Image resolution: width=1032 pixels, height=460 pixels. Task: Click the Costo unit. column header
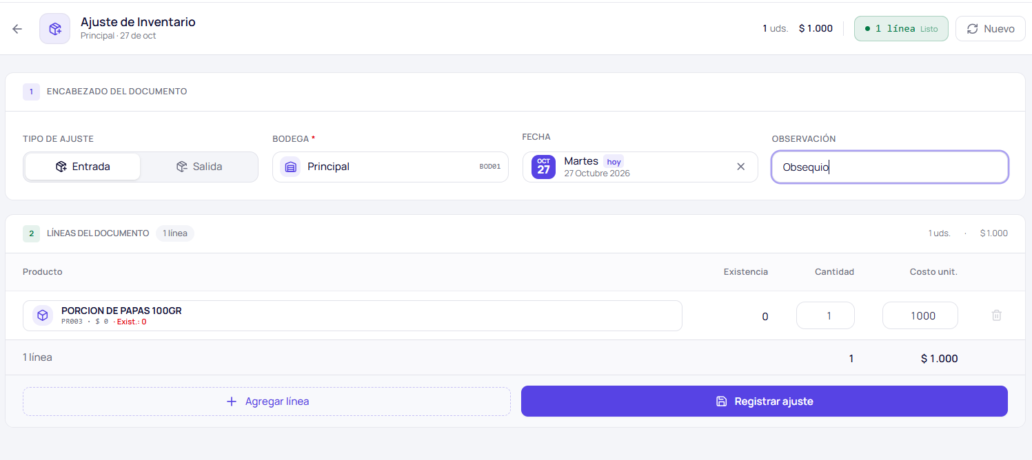(x=933, y=272)
